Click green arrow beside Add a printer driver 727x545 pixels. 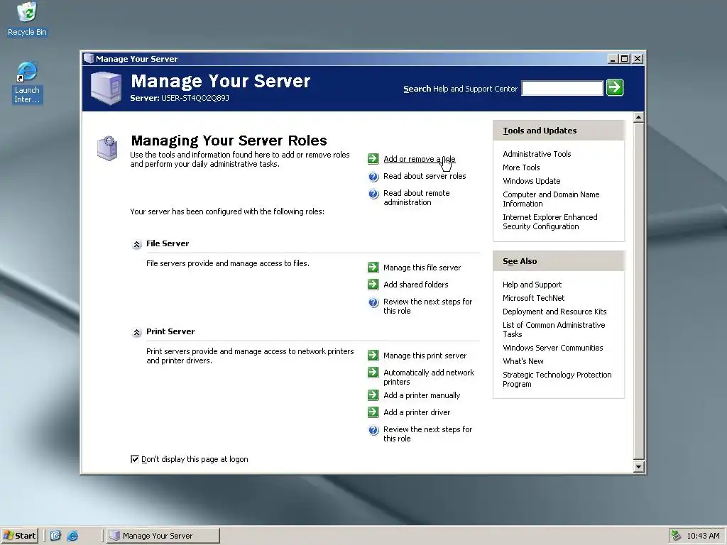click(373, 412)
